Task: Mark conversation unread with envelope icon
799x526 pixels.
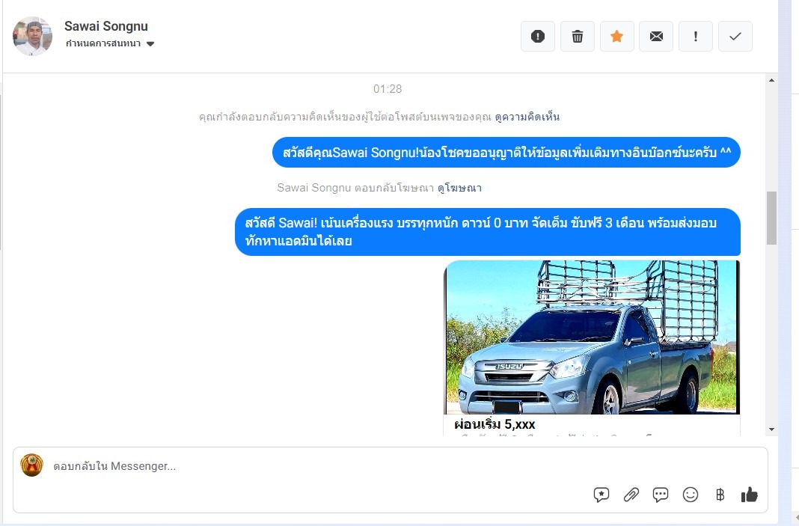Action: pyautogui.click(x=656, y=36)
